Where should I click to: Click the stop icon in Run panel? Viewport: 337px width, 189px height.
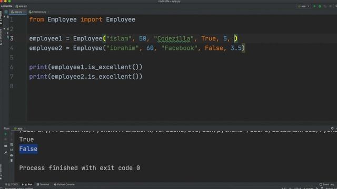(x=6, y=140)
